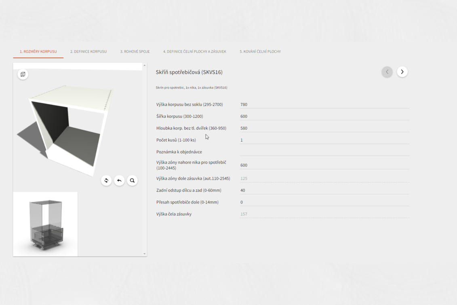457x305 pixels.
Task: Select Definice čelní plochy a zásuvek tab
Action: (194, 51)
